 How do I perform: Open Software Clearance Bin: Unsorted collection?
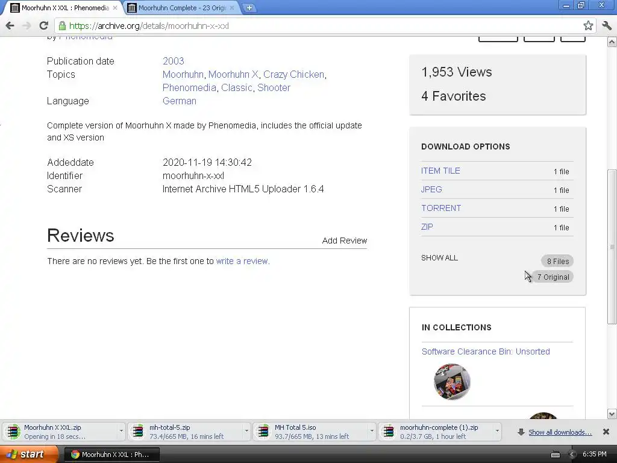coord(486,351)
